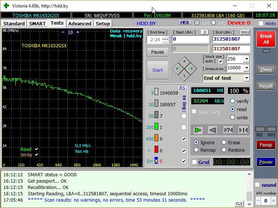Viewport: 278px width, 208px height.
Task: Select the verify radio option
Action: pyautogui.click(x=232, y=101)
